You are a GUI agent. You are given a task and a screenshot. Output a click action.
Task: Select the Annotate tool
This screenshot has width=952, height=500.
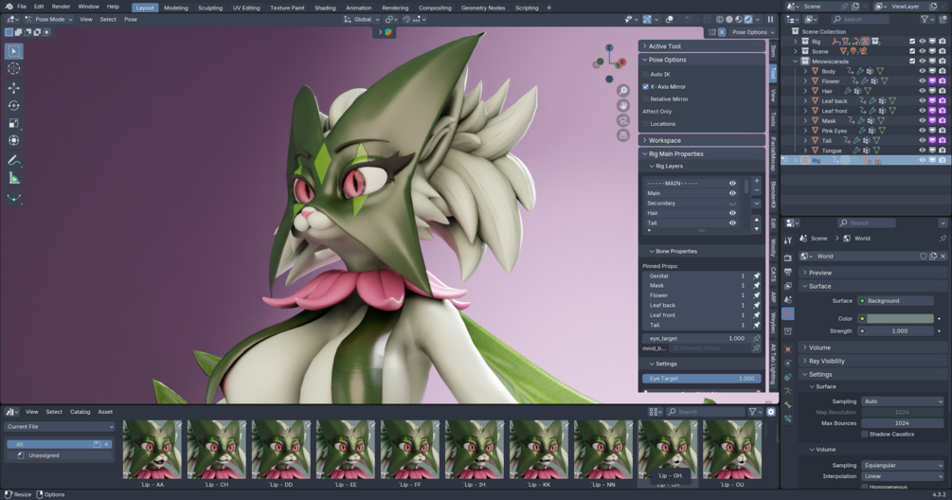pyautogui.click(x=13, y=160)
